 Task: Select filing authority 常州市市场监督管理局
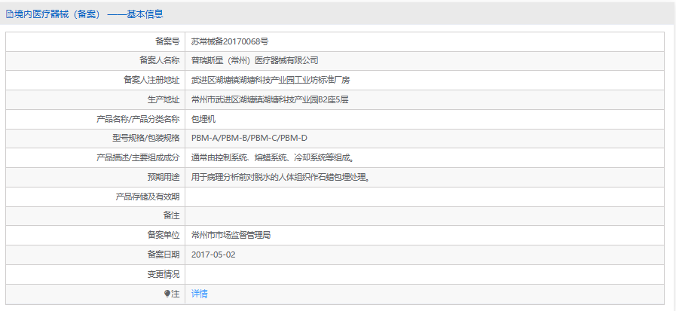(x=231, y=235)
